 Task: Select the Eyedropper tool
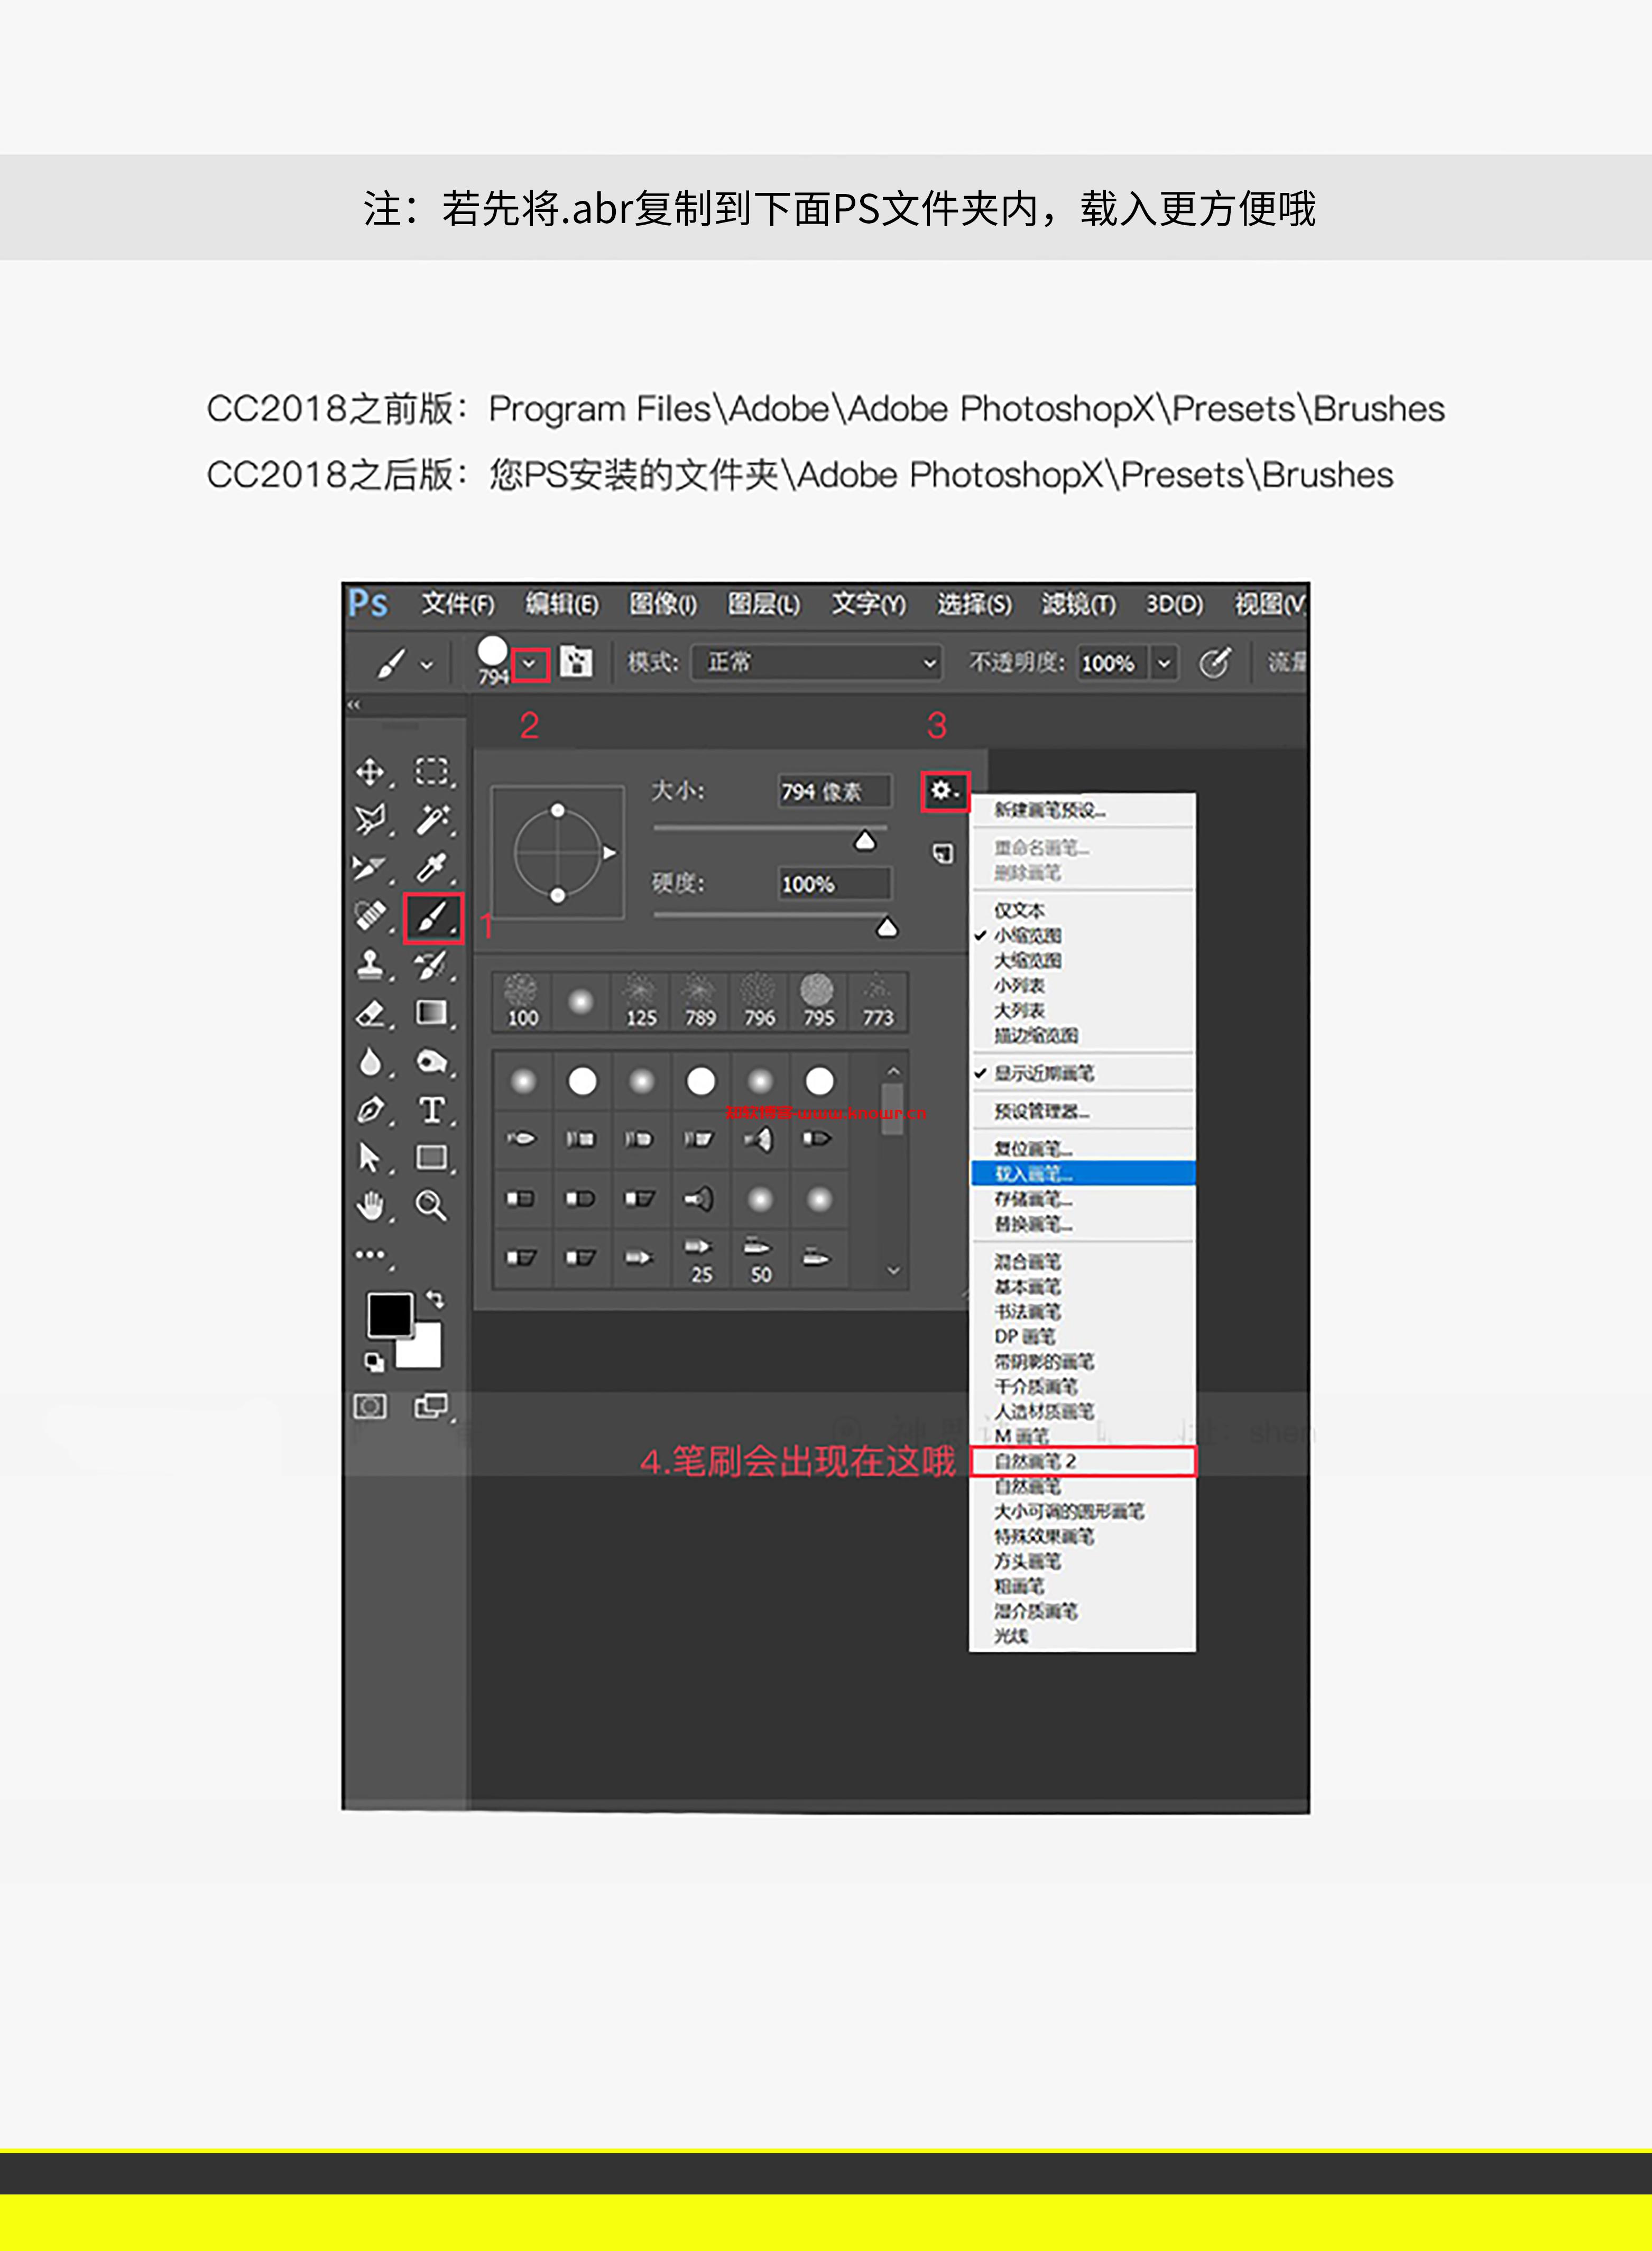[x=432, y=867]
